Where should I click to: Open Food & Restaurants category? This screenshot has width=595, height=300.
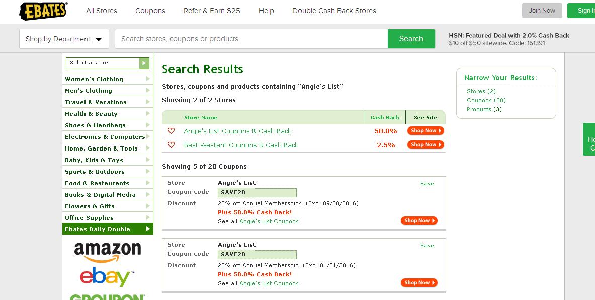point(108,183)
